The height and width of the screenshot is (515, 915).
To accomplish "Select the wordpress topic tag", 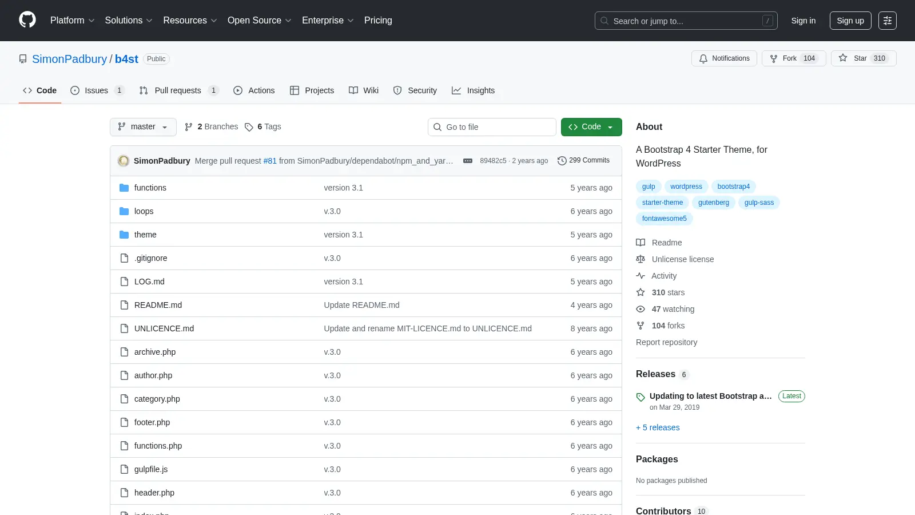I will tap(686, 187).
